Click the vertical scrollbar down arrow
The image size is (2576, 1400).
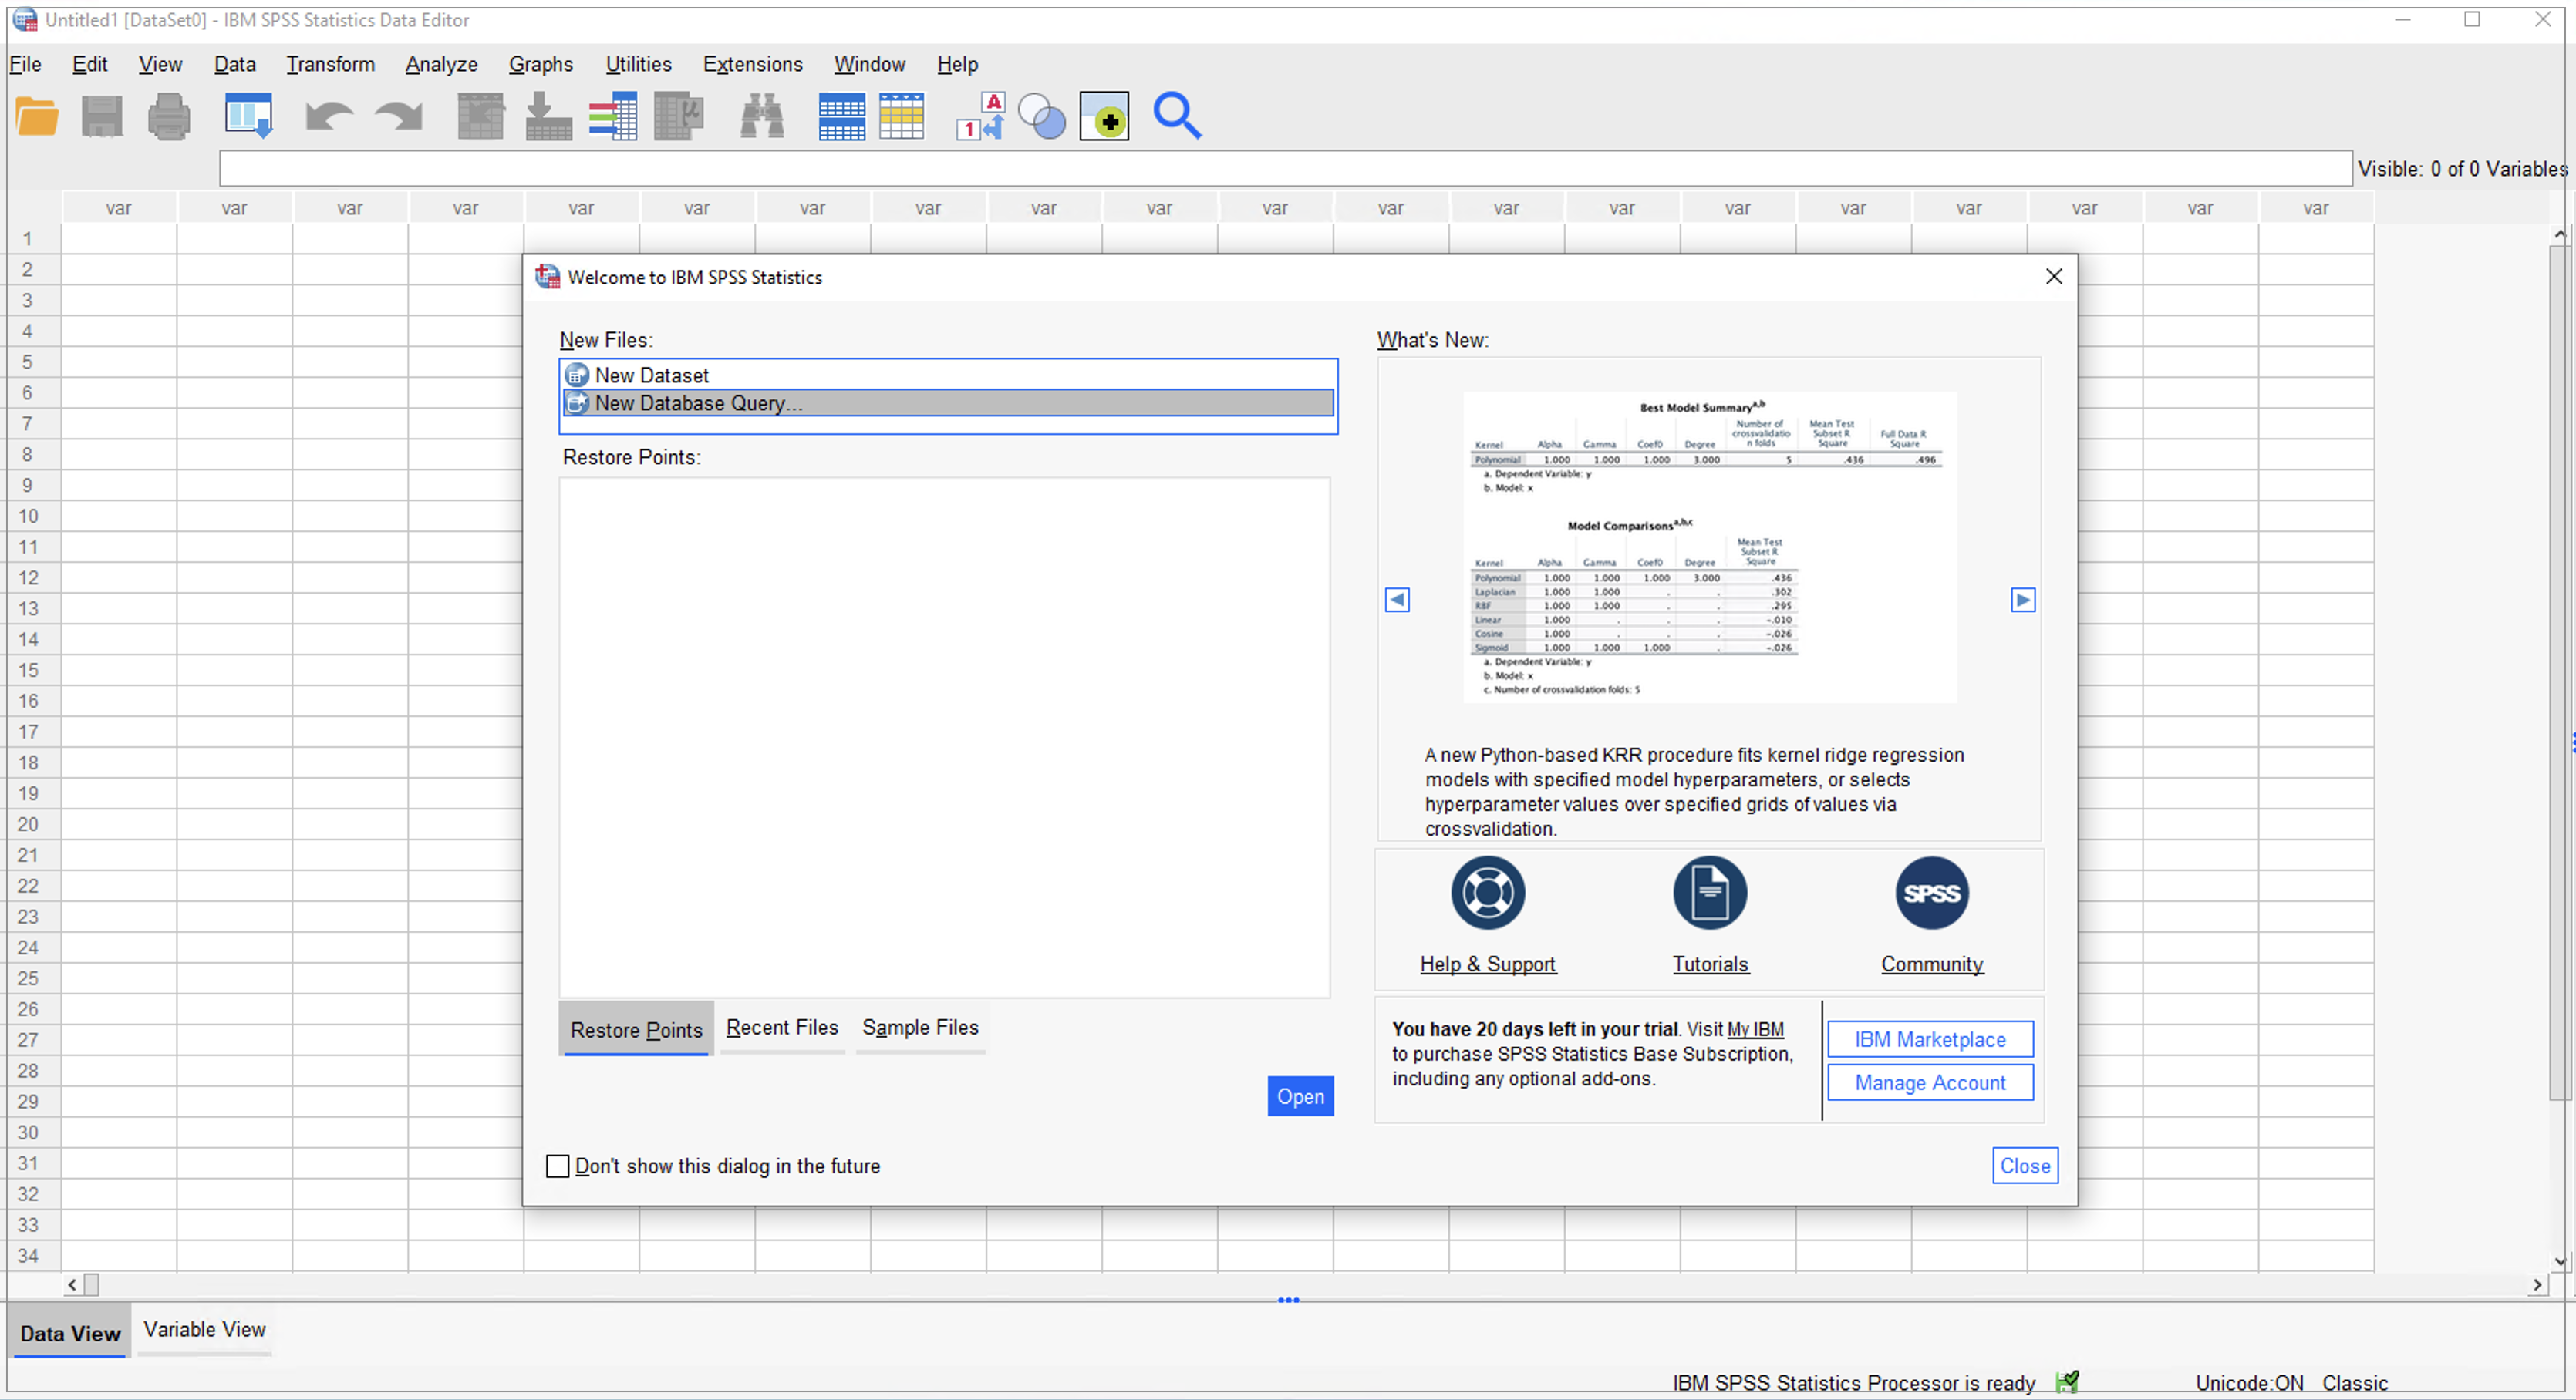[x=2560, y=1261]
